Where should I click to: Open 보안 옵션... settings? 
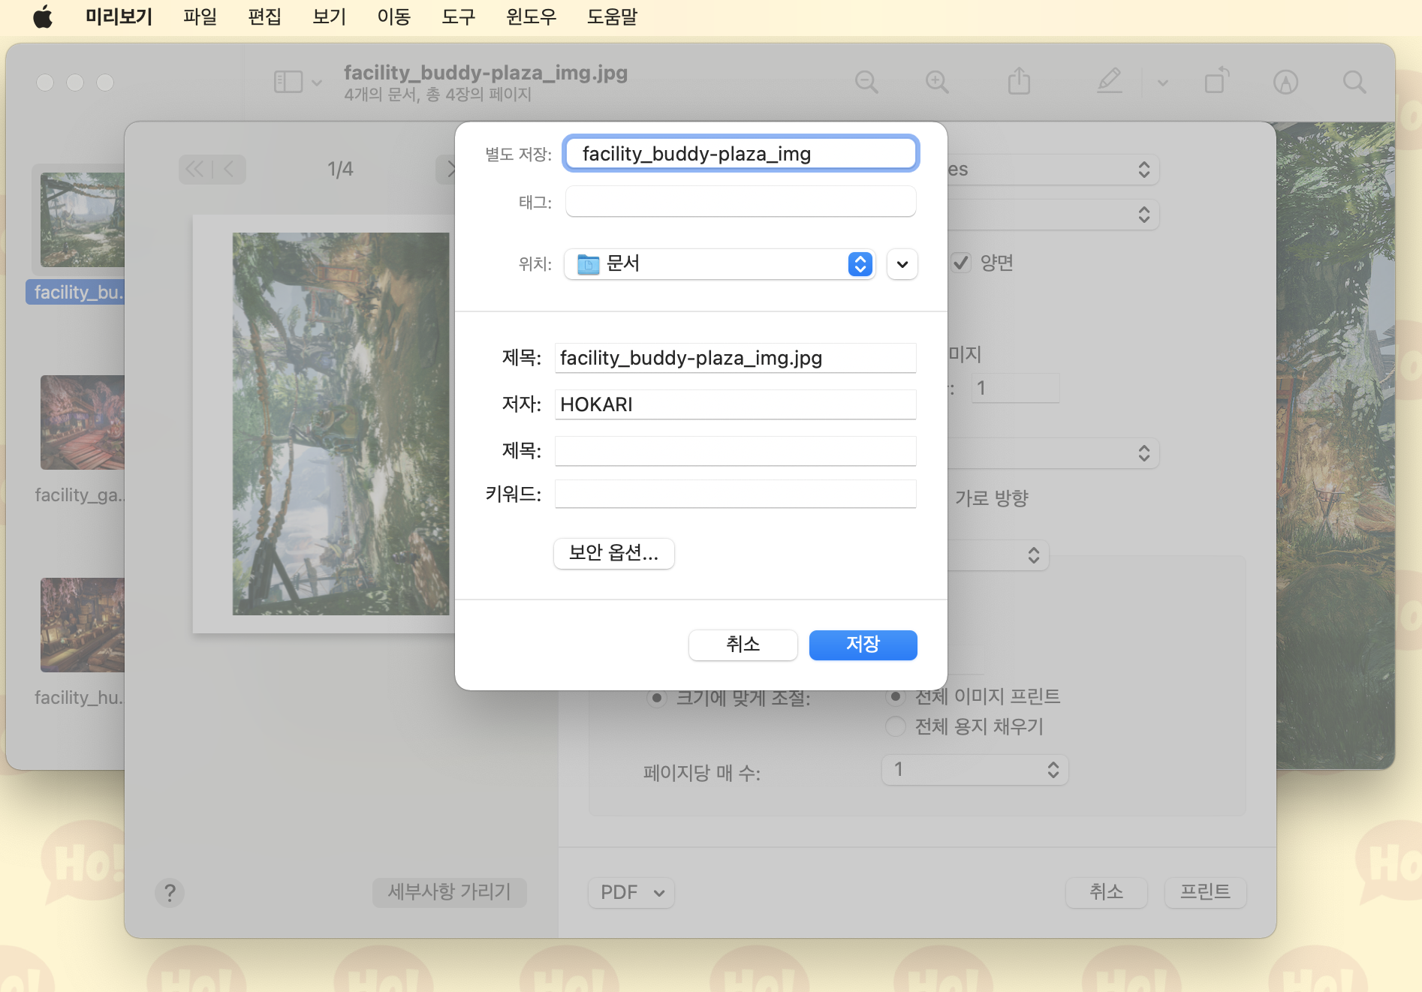point(613,553)
